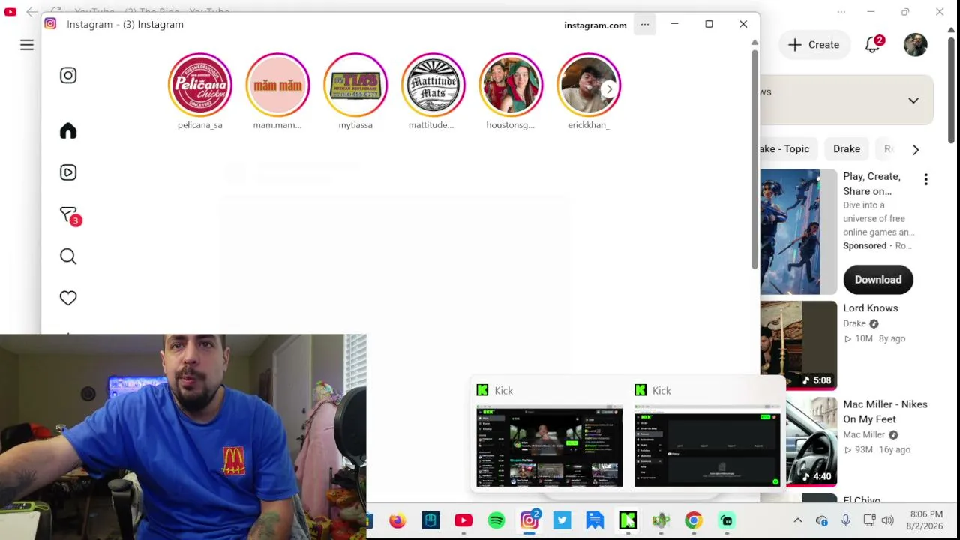Open Instagram Search in the sidebar

[x=68, y=256]
